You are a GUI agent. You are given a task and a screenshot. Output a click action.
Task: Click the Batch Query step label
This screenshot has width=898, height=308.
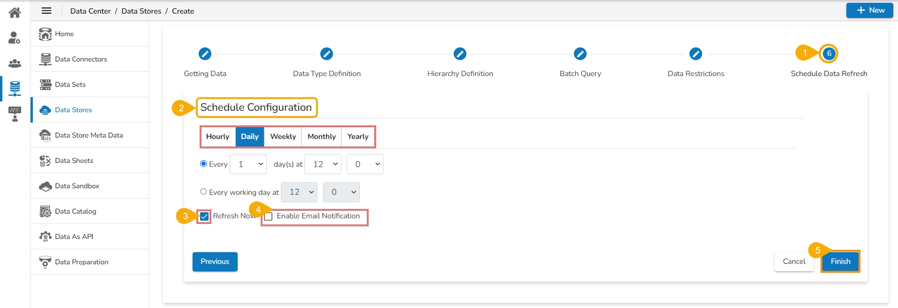coord(580,74)
